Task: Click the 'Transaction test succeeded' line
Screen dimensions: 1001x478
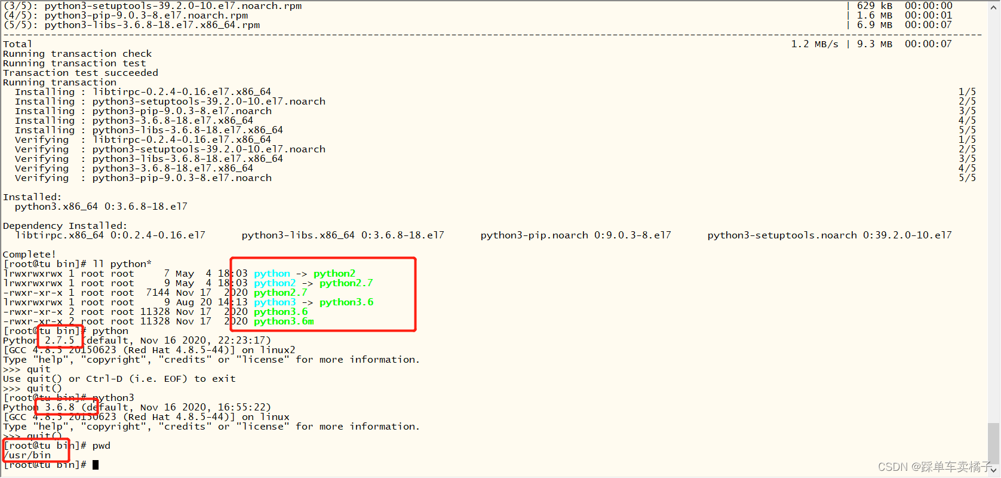Action: click(x=81, y=73)
